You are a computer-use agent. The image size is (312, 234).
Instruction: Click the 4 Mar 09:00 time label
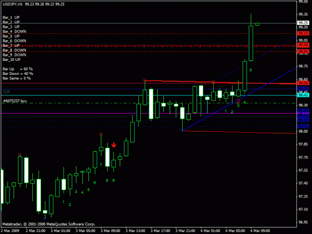point(260,231)
